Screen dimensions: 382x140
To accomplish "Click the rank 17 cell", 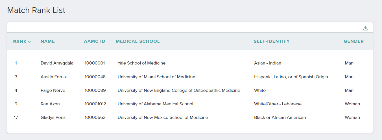I will (16, 117).
